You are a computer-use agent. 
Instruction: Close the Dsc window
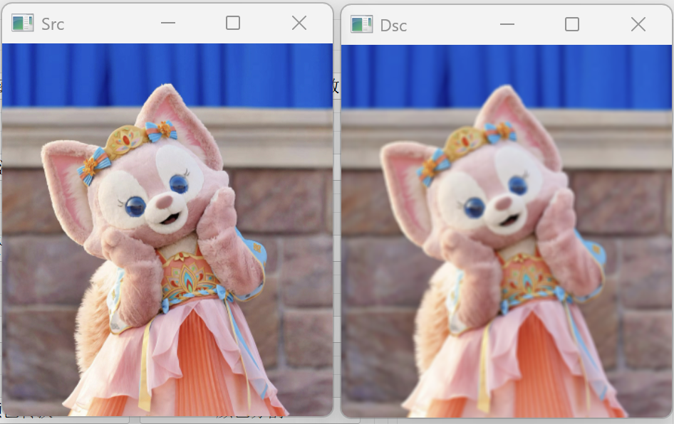click(x=638, y=24)
